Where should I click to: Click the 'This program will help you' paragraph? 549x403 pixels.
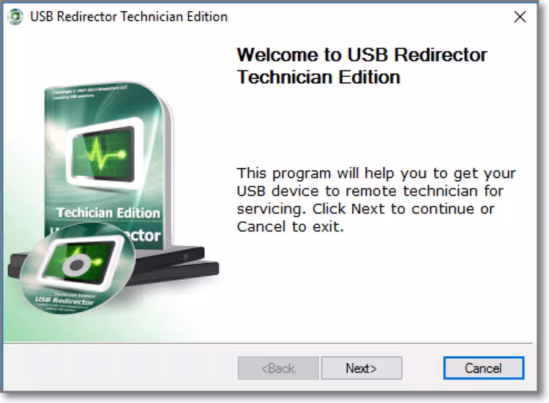[376, 200]
